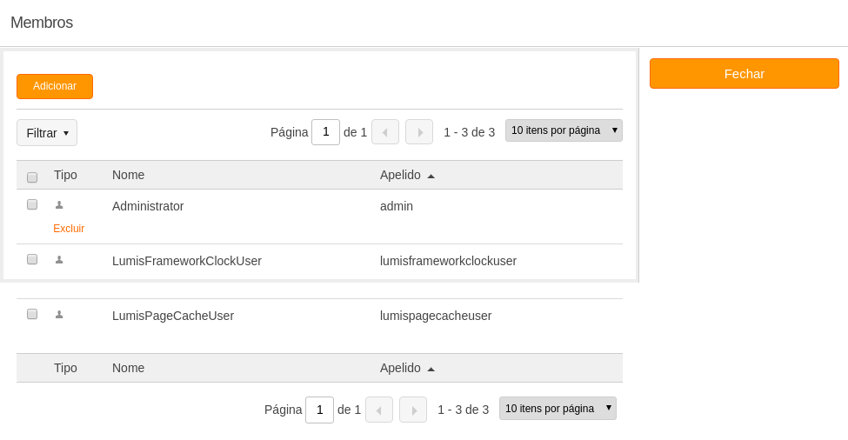Screen dimensions: 848x440
Task: Go to next page in bottom pager
Action: pyautogui.click(x=413, y=410)
